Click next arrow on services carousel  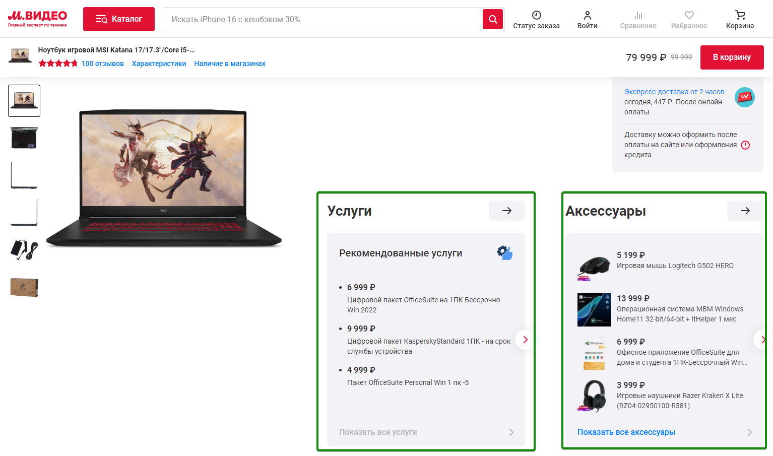point(525,340)
